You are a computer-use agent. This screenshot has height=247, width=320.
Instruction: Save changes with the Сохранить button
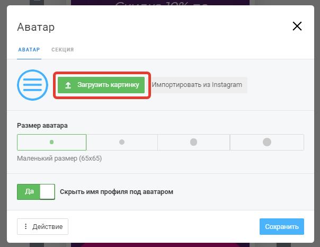[x=282, y=226]
